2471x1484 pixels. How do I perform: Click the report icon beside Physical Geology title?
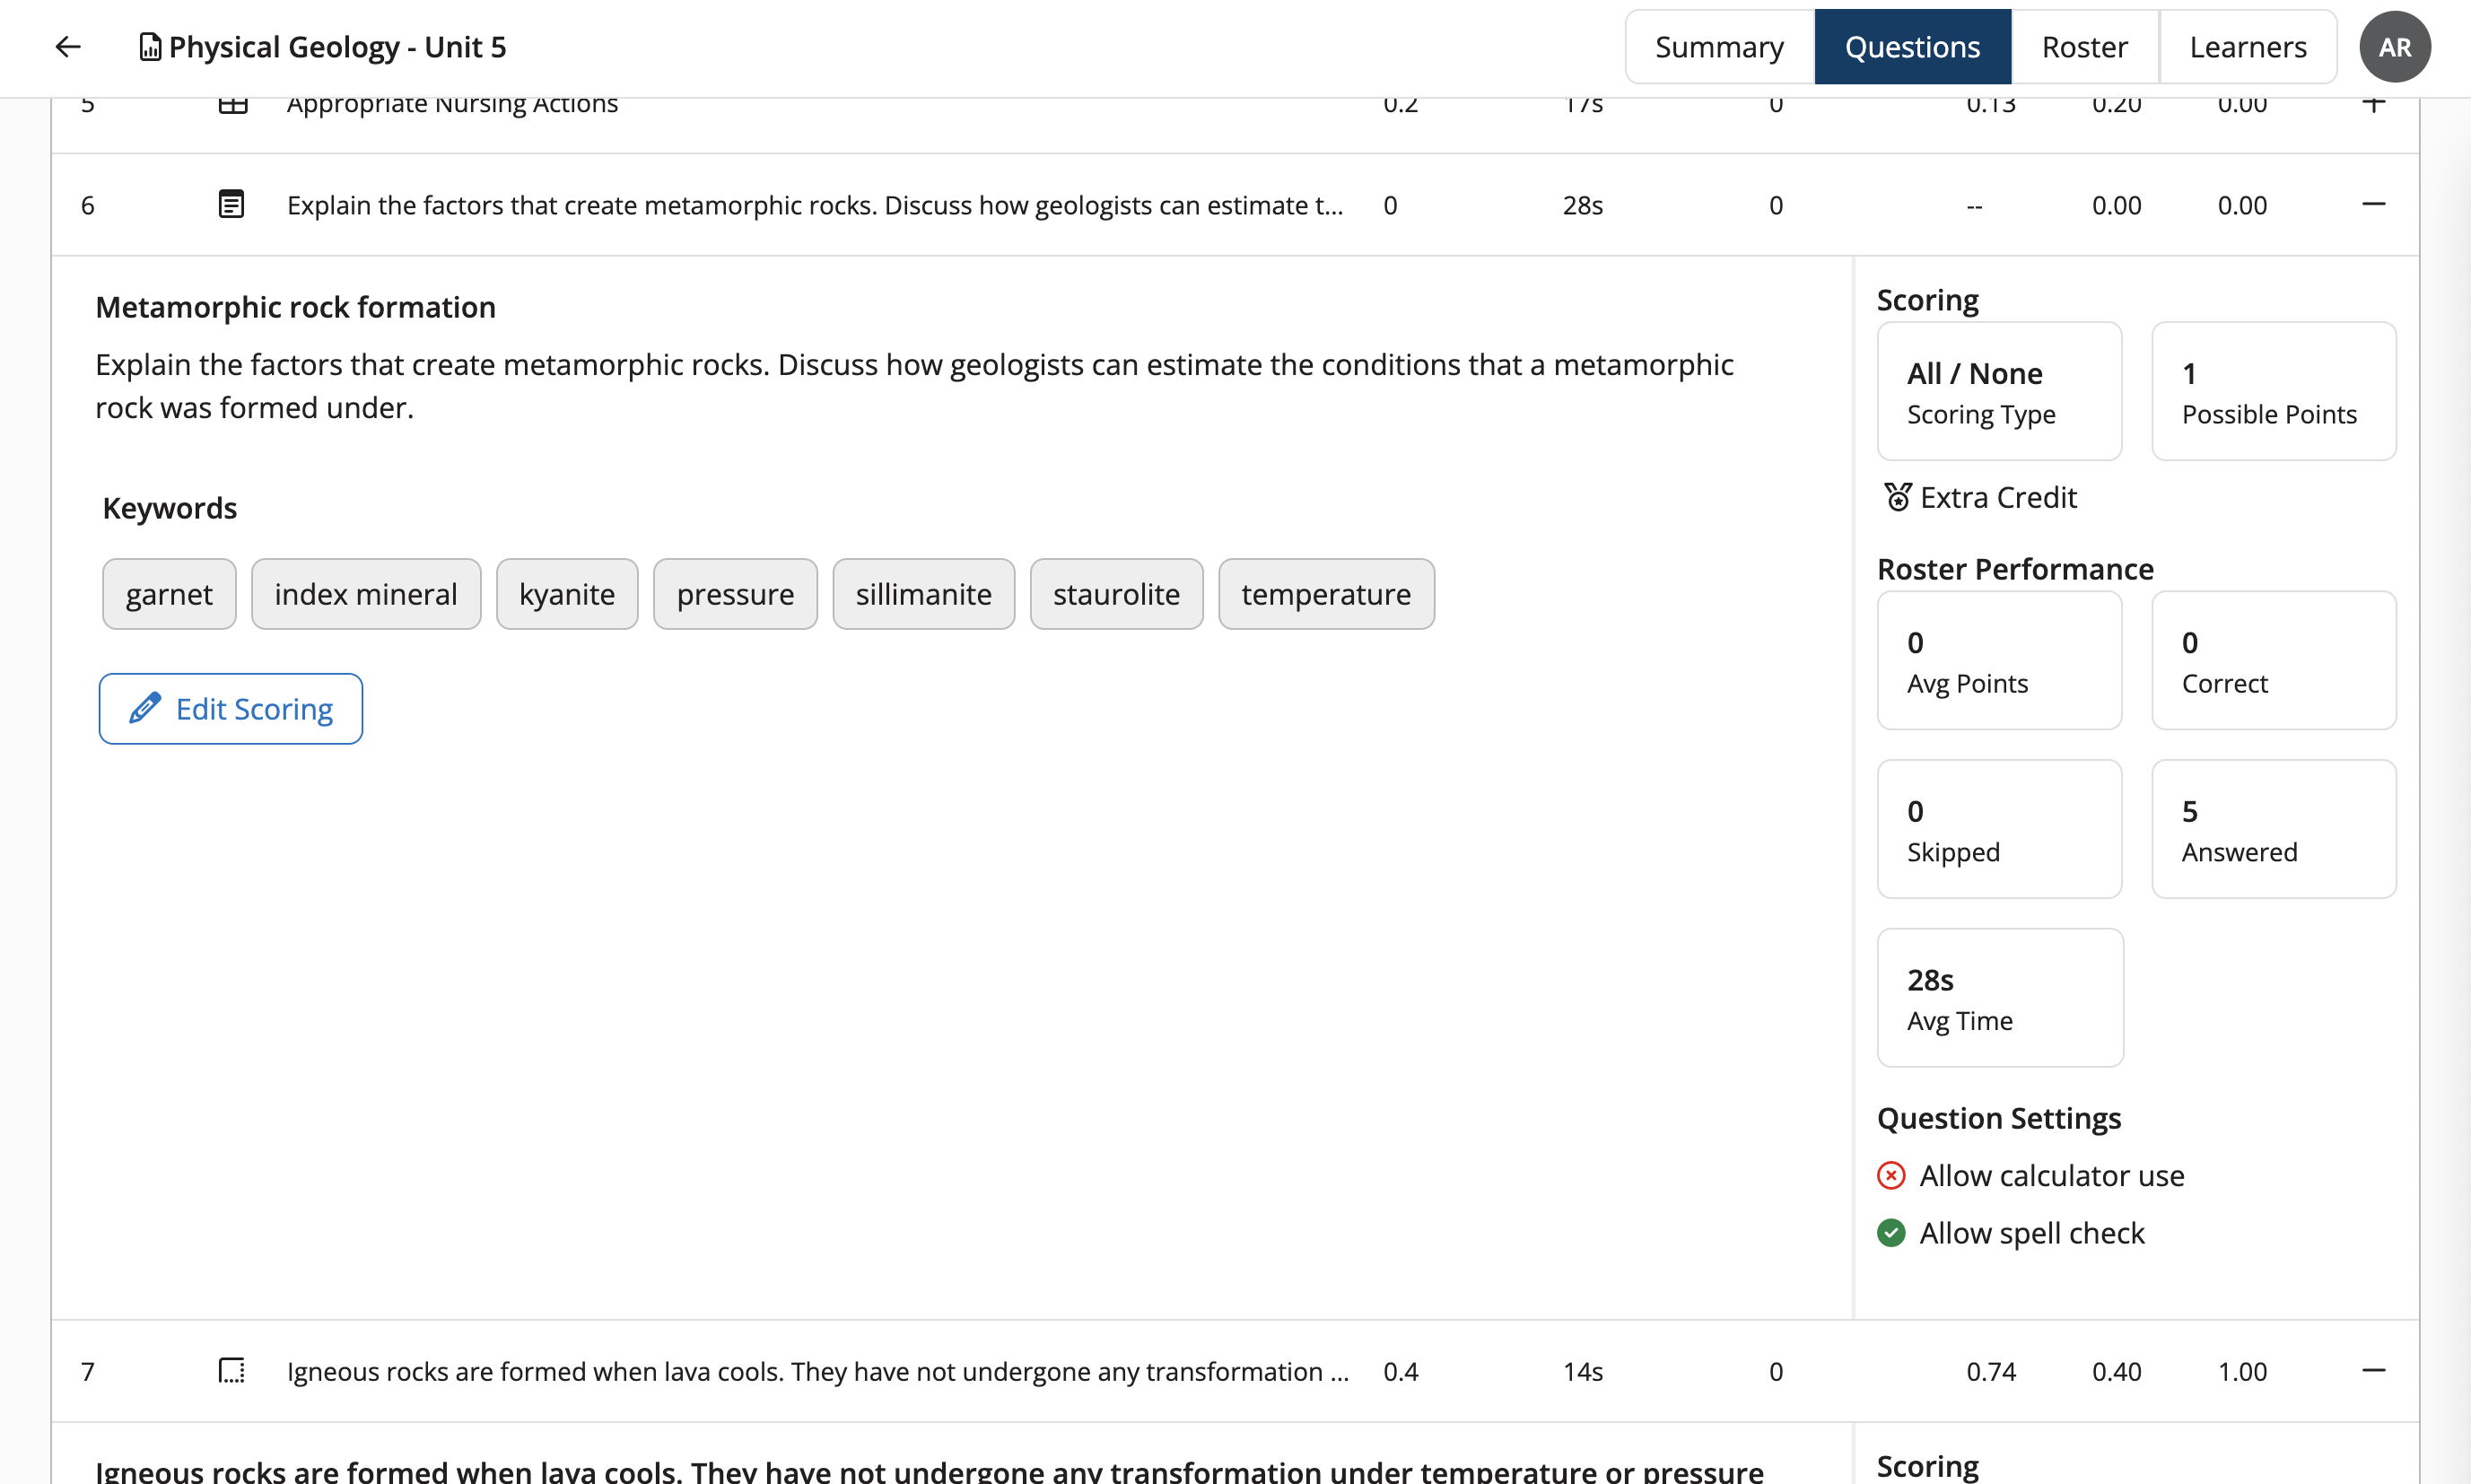(x=149, y=46)
